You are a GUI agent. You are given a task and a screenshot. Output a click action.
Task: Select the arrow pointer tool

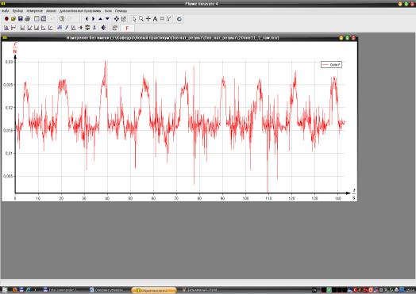click(x=134, y=19)
